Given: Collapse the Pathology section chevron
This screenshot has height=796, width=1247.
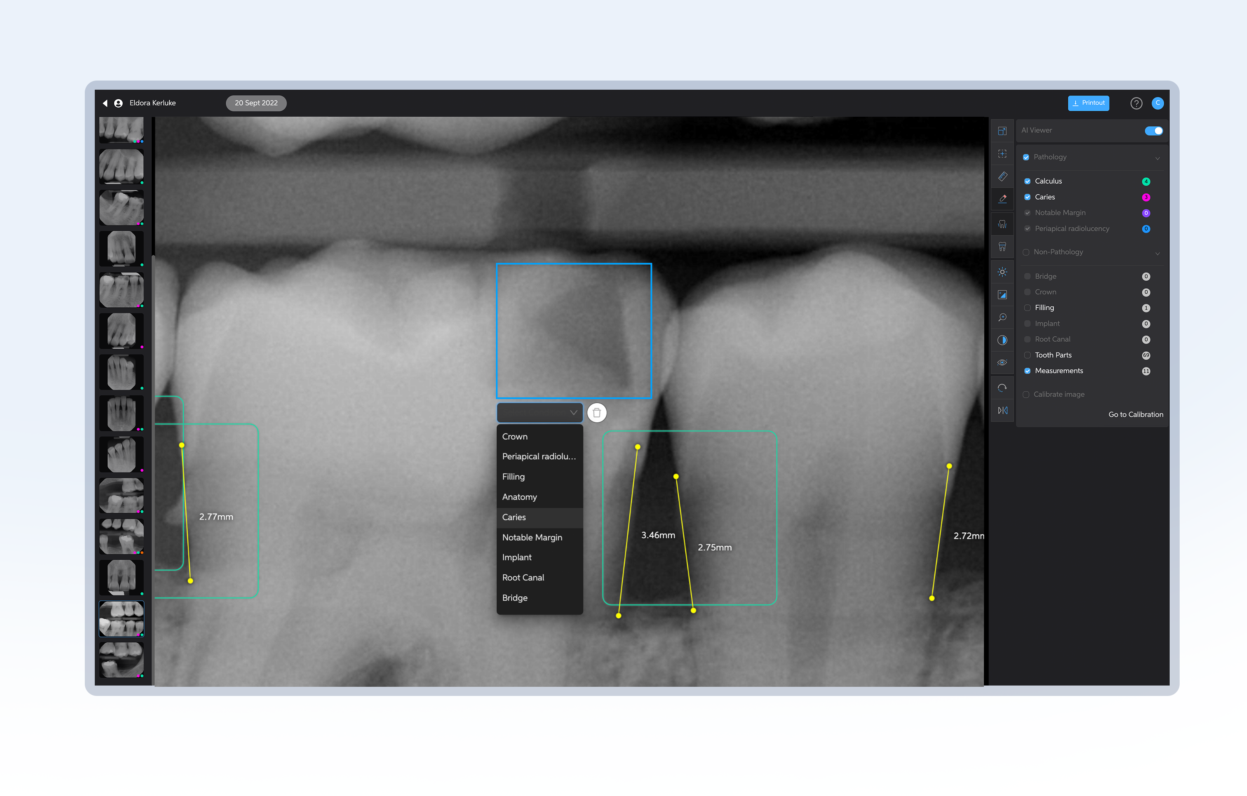Looking at the screenshot, I should pos(1157,158).
